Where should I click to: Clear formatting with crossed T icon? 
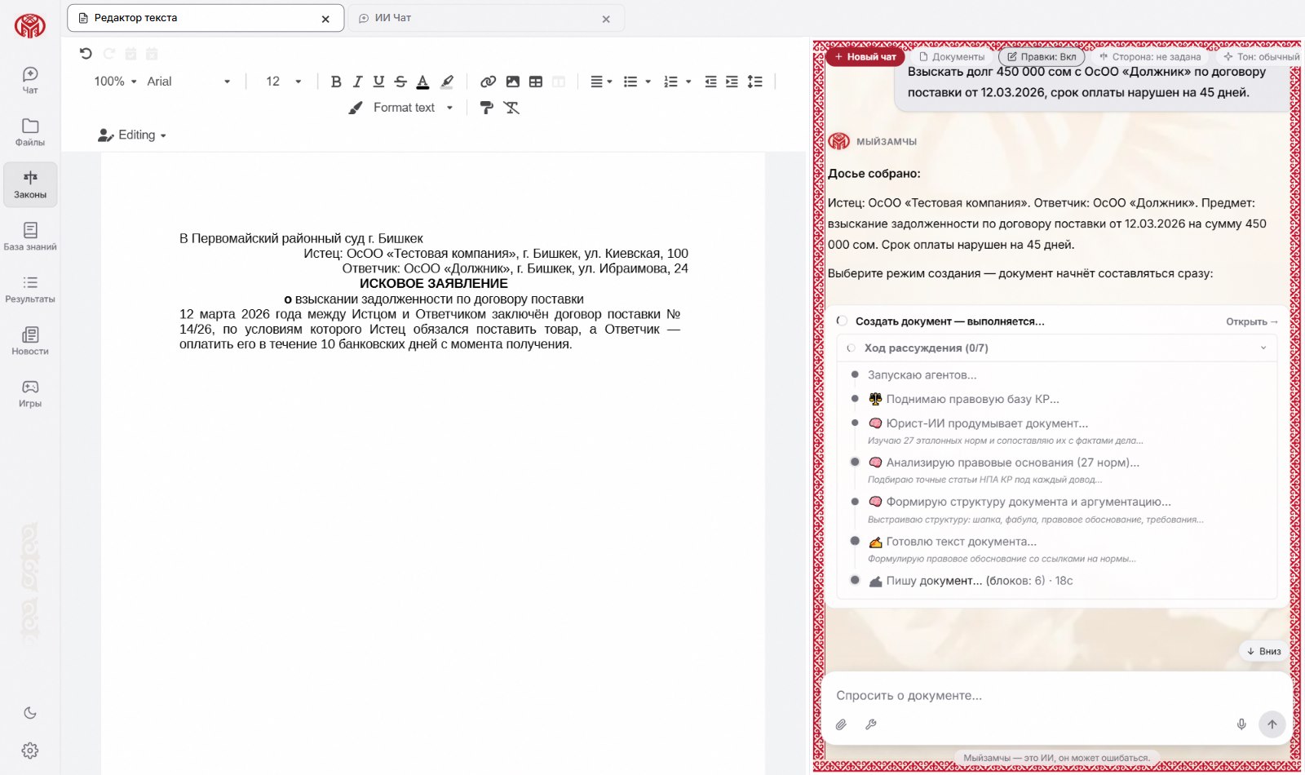[511, 108]
